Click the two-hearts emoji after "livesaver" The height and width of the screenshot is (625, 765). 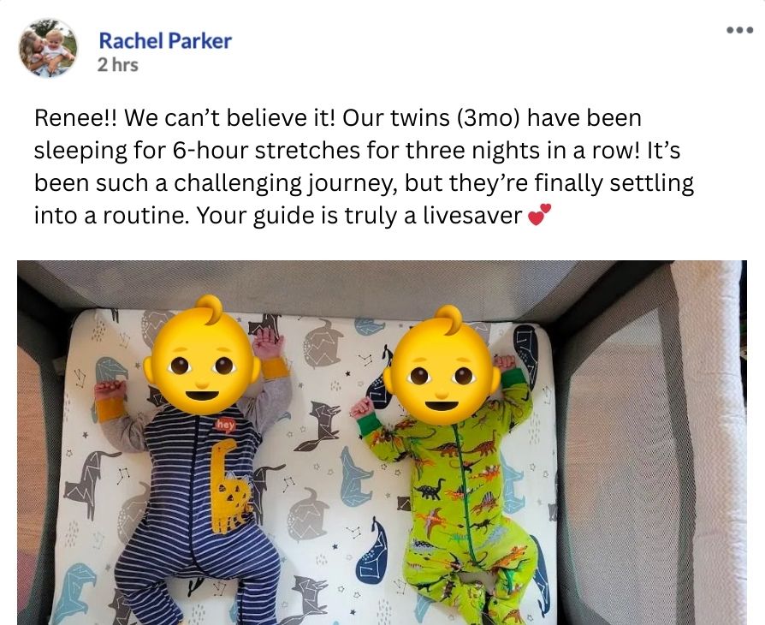tap(540, 215)
